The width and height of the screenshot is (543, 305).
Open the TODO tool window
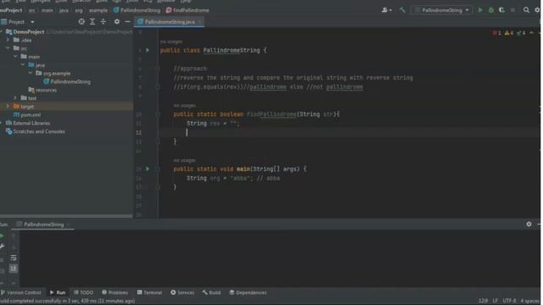click(83, 292)
